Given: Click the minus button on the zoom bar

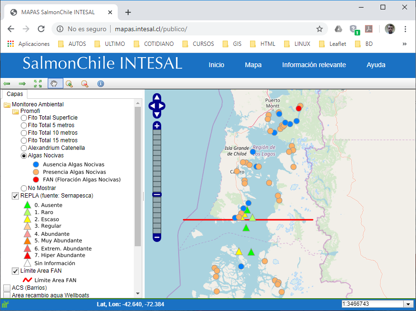Looking at the screenshot, I should pyautogui.click(x=157, y=237).
